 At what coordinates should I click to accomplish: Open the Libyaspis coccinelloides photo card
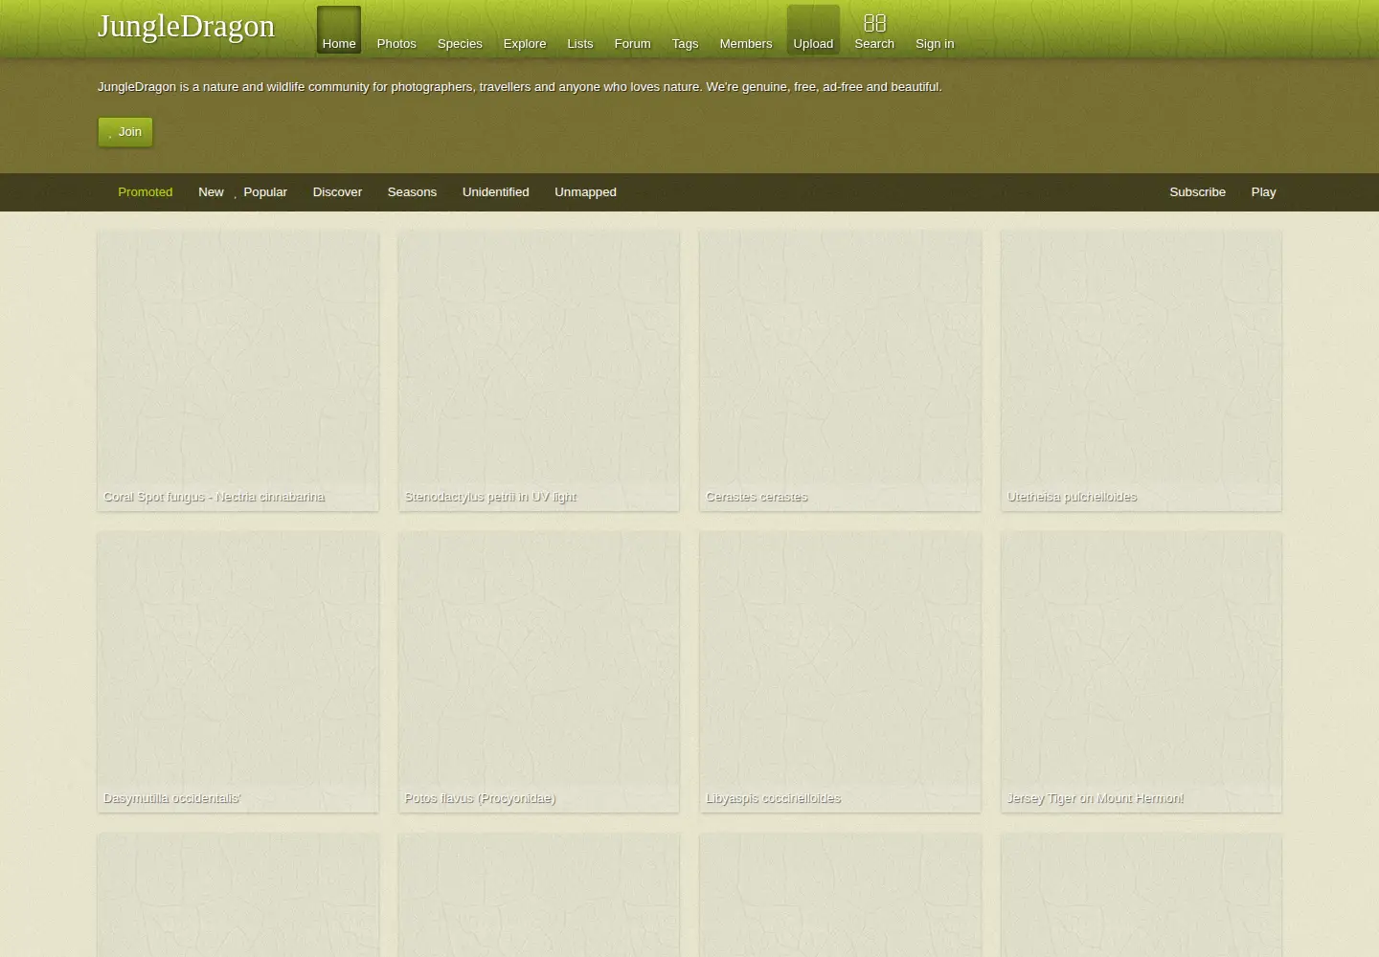[840, 672]
